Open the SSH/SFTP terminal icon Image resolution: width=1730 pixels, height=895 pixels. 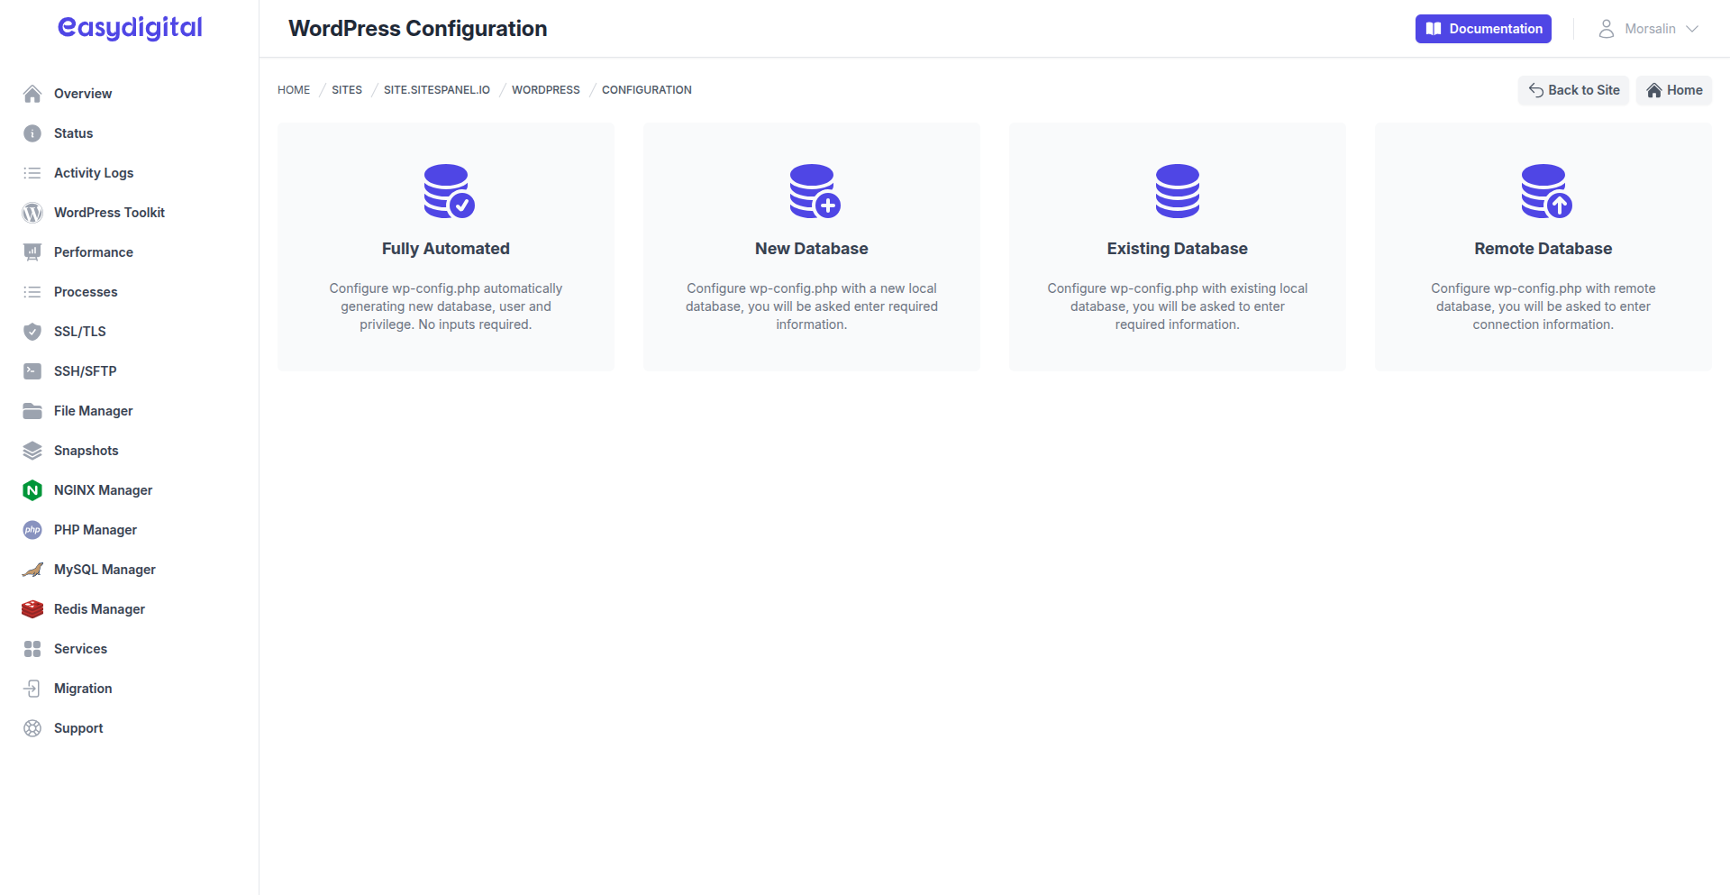[32, 370]
